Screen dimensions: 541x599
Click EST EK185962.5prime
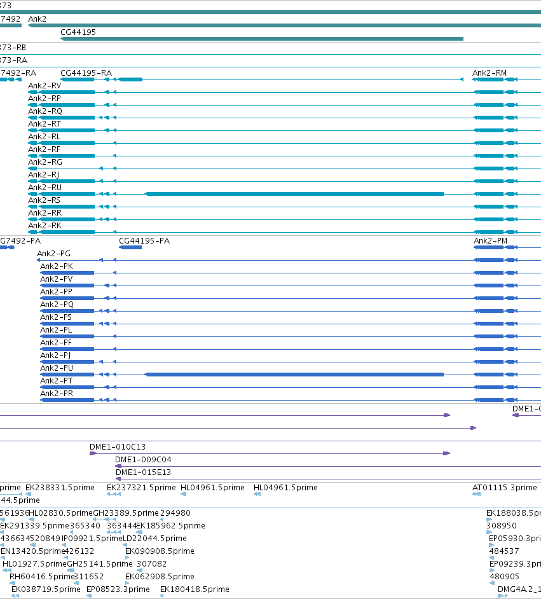click(170, 526)
